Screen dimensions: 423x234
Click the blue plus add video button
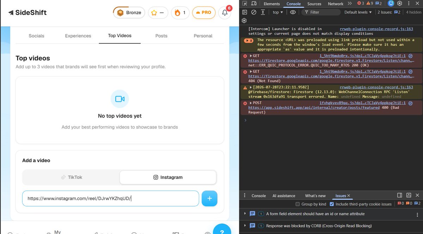tap(209, 198)
